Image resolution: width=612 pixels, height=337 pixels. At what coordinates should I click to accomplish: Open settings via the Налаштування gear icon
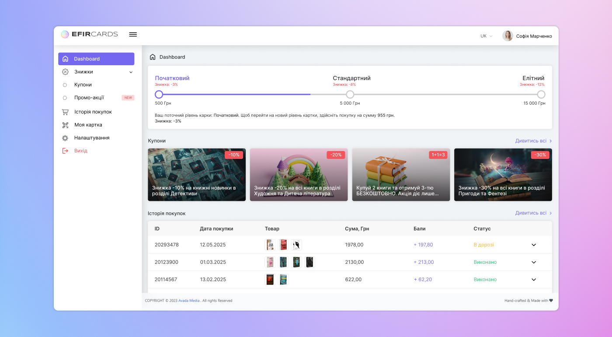(x=66, y=137)
